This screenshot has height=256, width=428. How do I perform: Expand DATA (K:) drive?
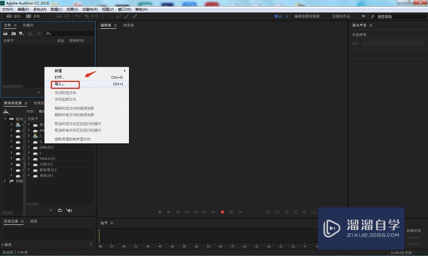tap(29, 147)
